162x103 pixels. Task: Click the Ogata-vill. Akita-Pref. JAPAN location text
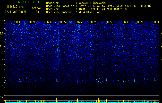coord(101,6)
